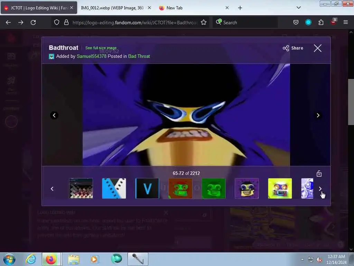Go back using browser back arrow

(8, 23)
